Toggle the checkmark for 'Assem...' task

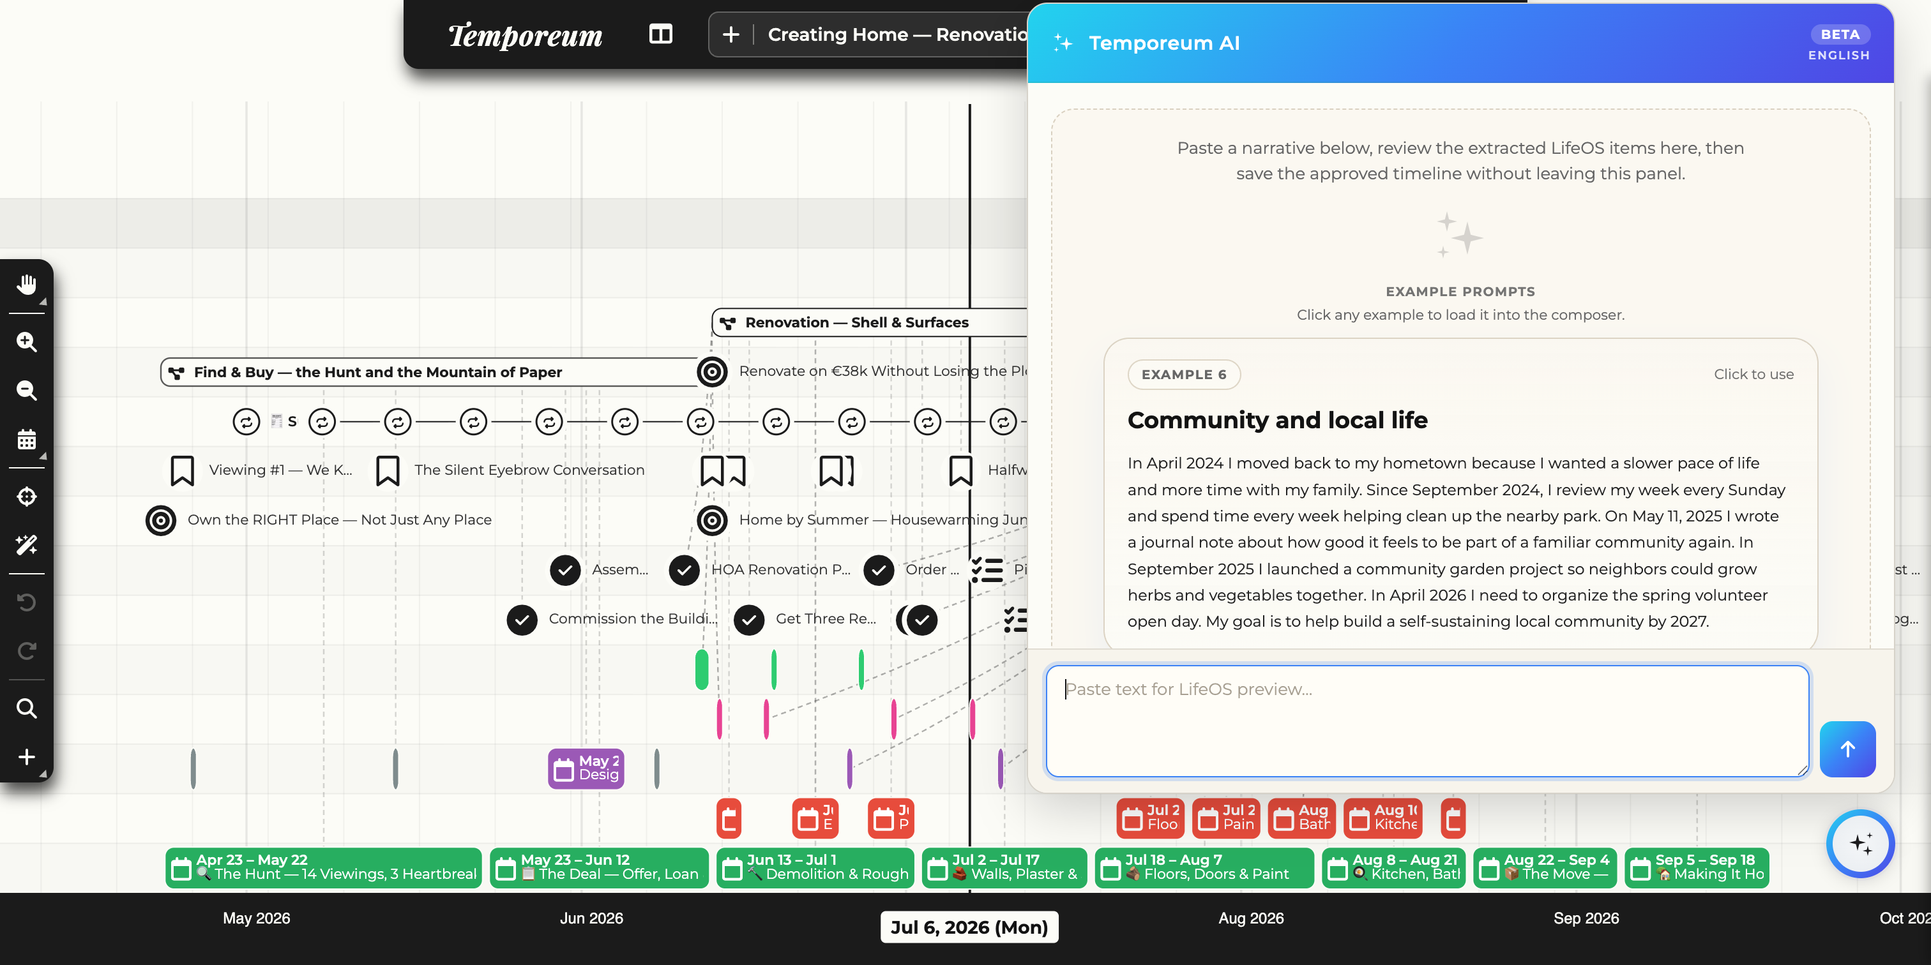point(565,570)
